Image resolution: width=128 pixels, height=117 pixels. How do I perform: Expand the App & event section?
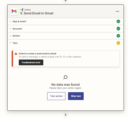(65, 21)
